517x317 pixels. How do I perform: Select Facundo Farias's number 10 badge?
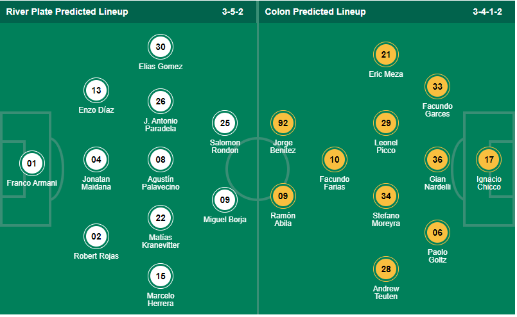click(334, 159)
